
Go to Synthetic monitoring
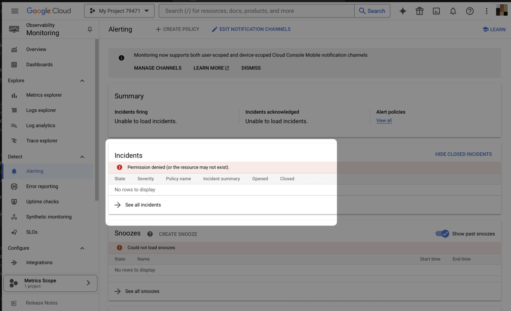coord(49,217)
